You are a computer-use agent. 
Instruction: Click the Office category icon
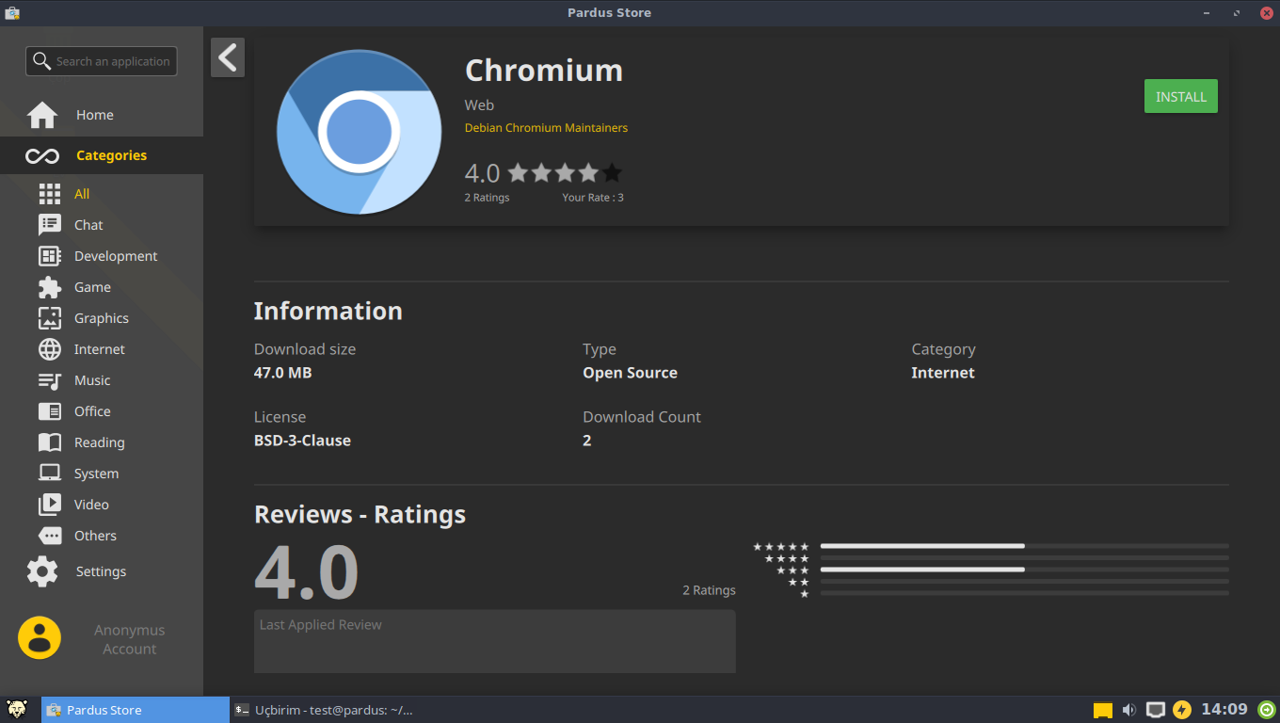50,411
